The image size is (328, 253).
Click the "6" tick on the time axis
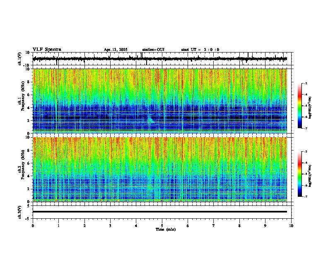pyautogui.click(x=188, y=226)
